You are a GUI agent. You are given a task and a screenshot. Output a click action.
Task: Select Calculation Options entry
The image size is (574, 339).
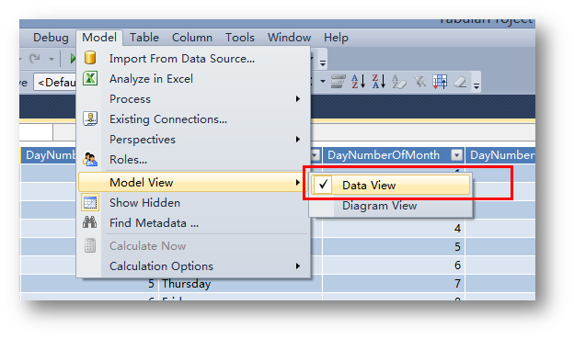[x=194, y=266]
